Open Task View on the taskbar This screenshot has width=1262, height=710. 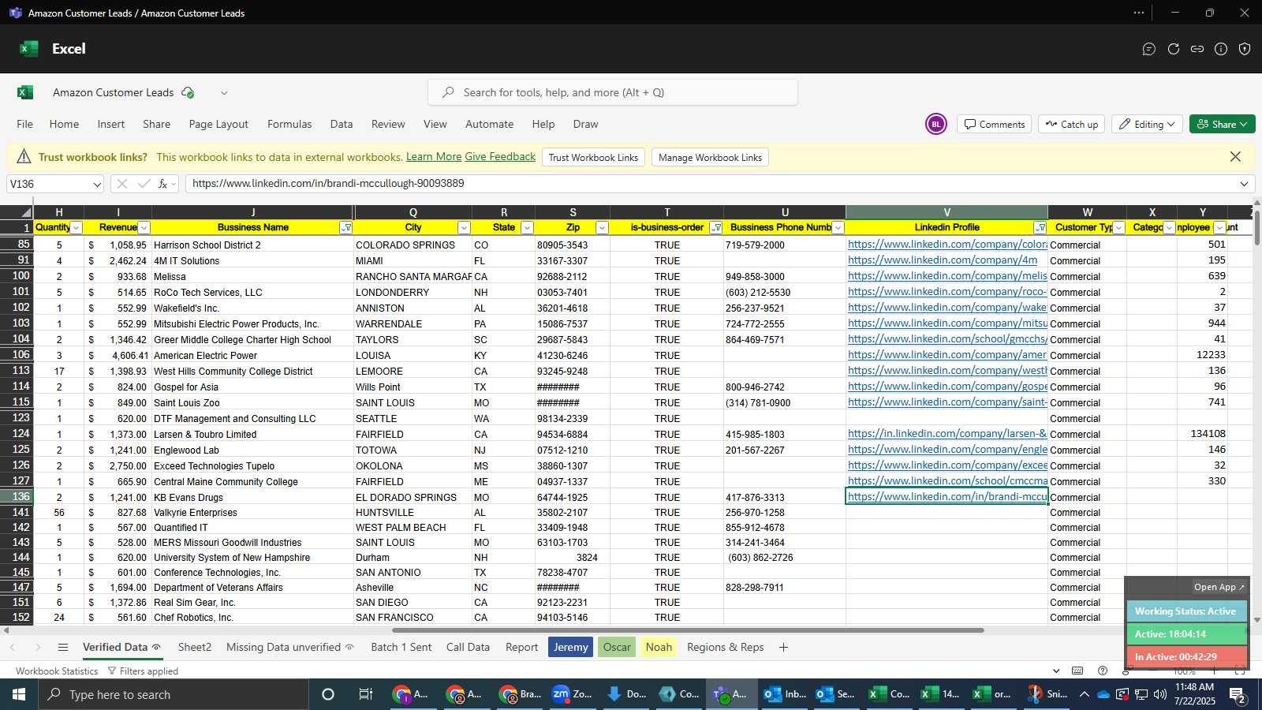coord(365,694)
